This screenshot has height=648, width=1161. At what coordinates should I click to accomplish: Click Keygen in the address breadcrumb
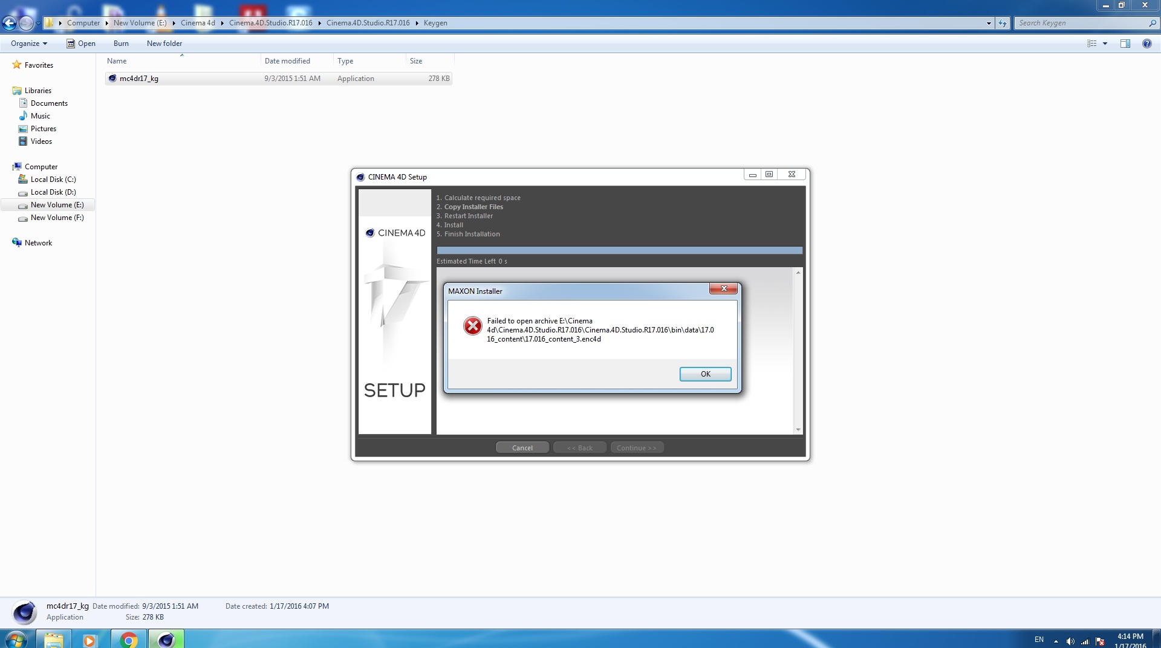(435, 23)
